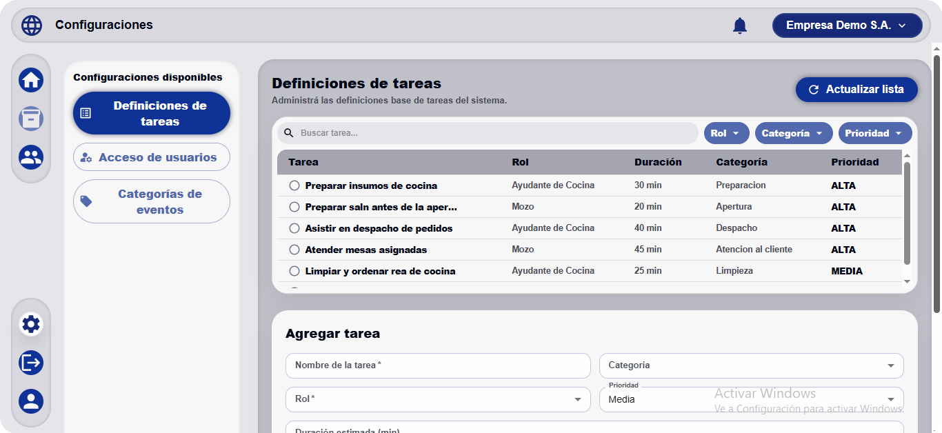This screenshot has height=433, width=942.
Task: Click task name Limpiar y ordenar rea de cocina
Action: (x=380, y=271)
